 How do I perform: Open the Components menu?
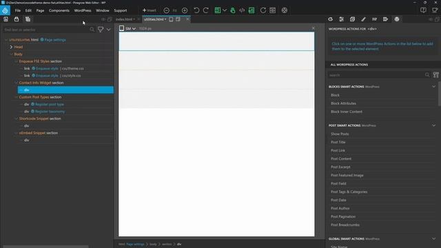point(59,10)
